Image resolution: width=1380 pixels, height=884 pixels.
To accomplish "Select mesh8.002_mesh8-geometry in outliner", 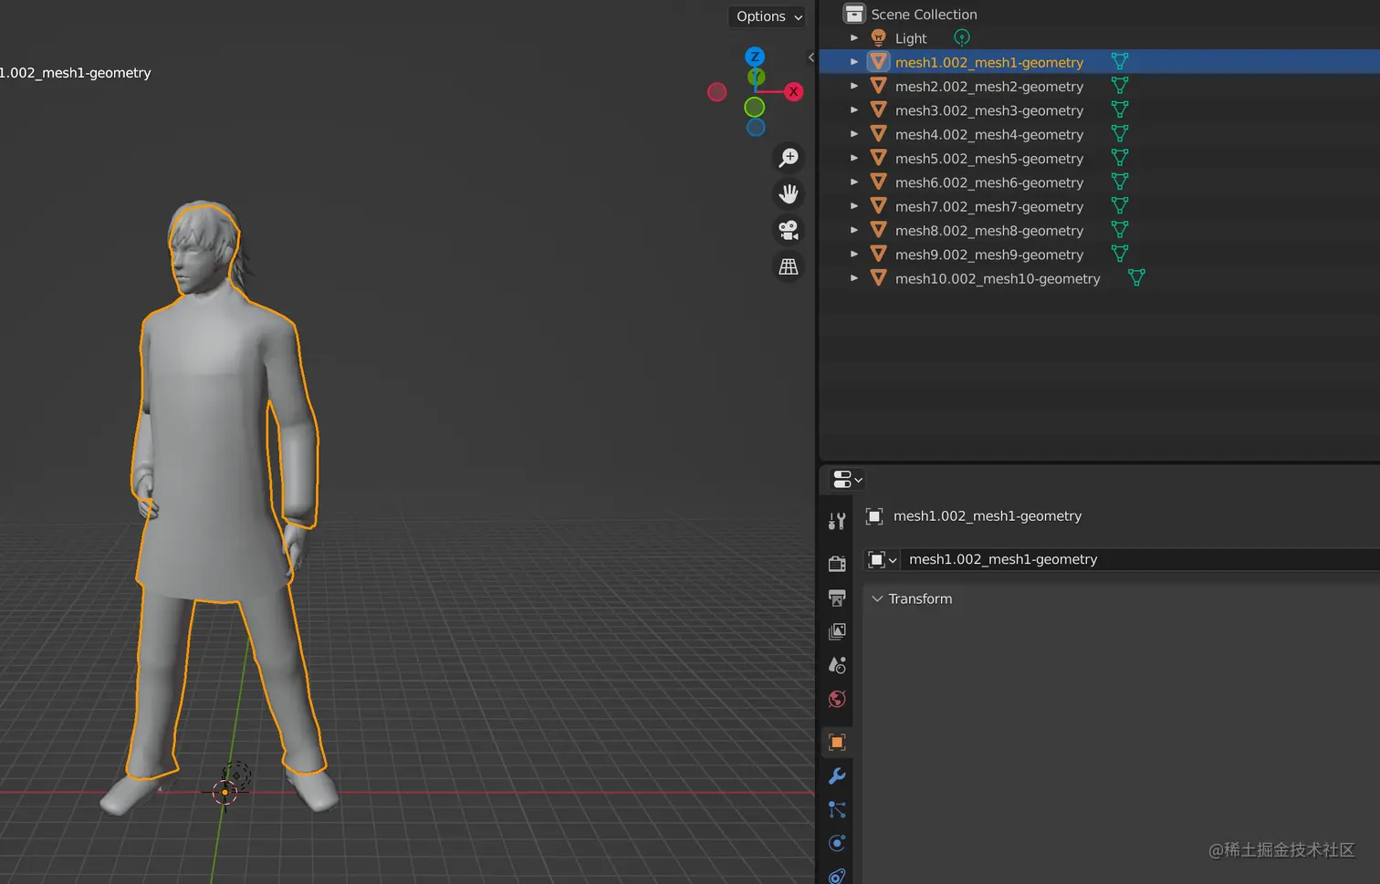I will tap(989, 231).
